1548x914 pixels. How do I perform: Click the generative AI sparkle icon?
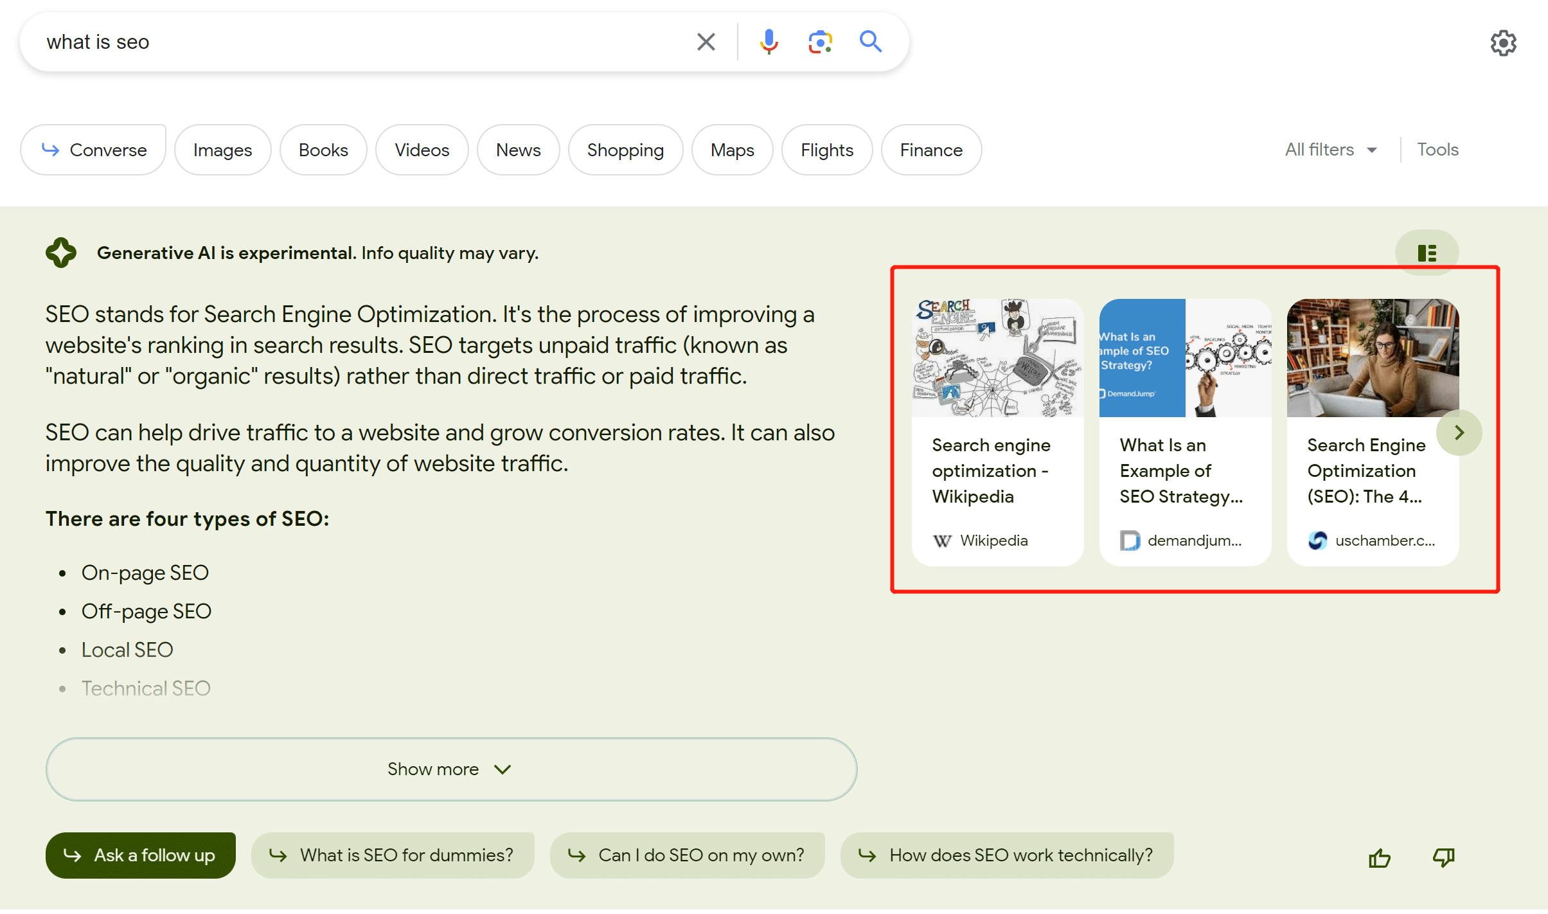point(61,253)
